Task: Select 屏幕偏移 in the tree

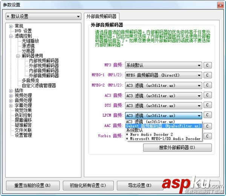Action: pos(23,120)
